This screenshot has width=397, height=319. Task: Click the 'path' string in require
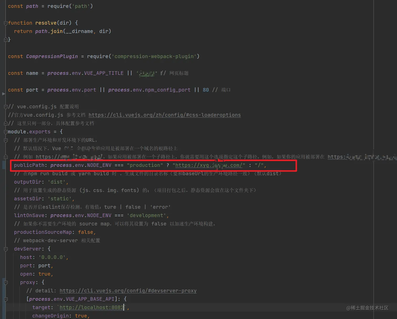click(x=81, y=6)
